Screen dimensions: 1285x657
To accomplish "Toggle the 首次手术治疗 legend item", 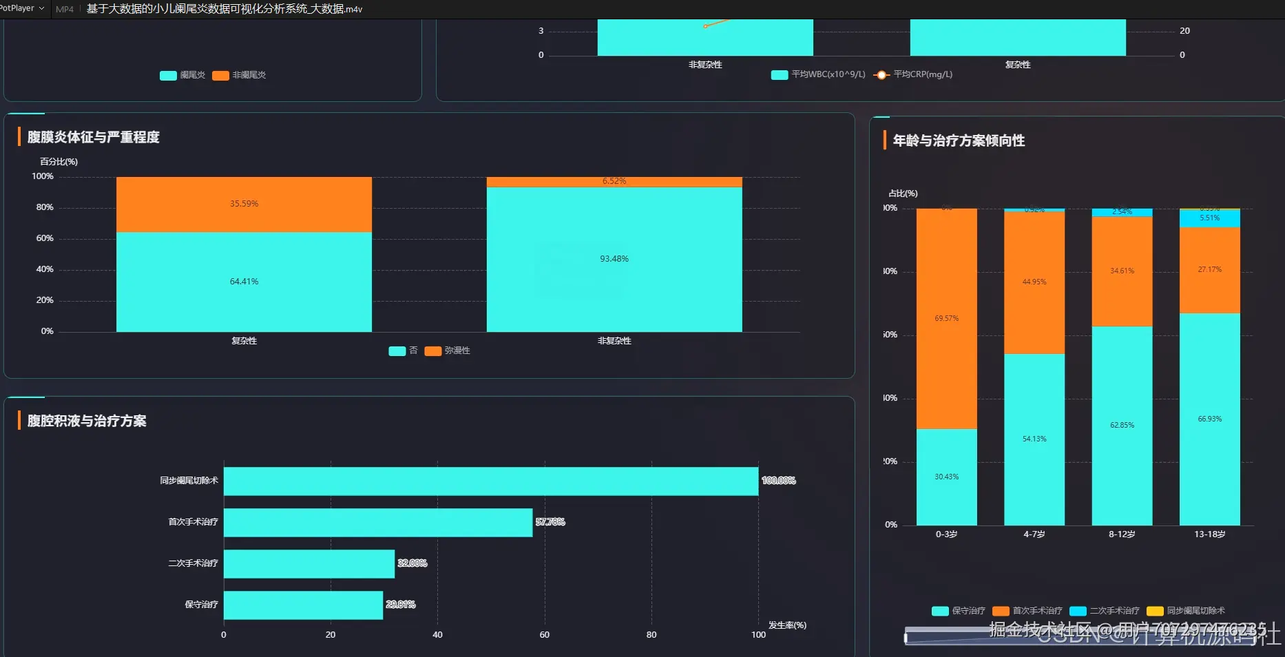I will (x=1027, y=611).
